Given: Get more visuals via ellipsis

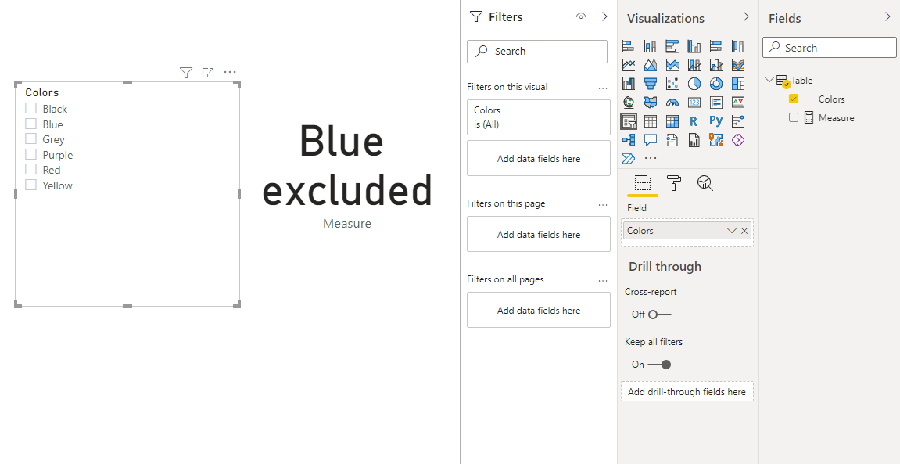Looking at the screenshot, I should [x=651, y=158].
